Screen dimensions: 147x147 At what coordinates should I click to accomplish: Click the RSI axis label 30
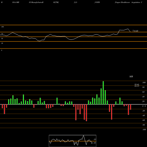click(2, 43)
